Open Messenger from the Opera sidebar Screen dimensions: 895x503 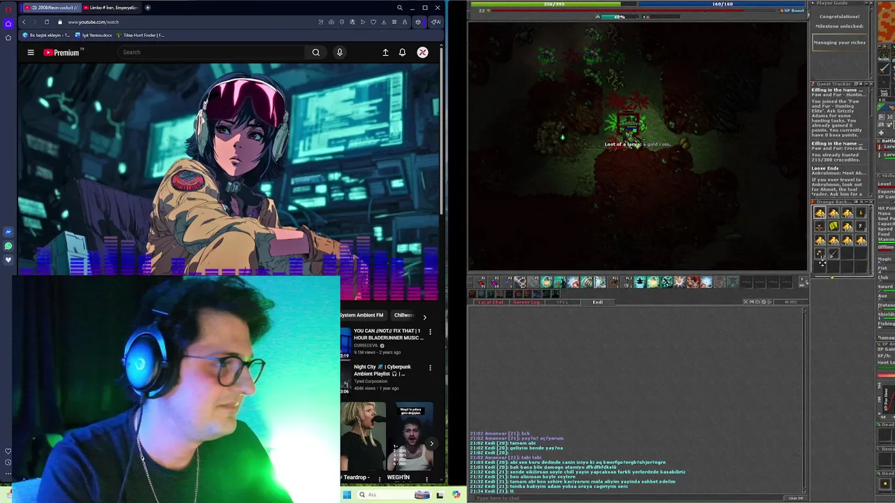click(8, 232)
